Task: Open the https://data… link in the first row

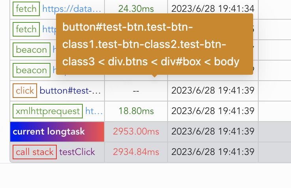Action: pos(72,9)
